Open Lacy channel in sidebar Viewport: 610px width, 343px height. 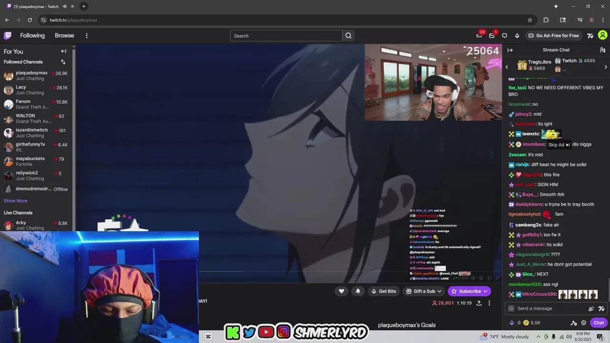coord(36,90)
